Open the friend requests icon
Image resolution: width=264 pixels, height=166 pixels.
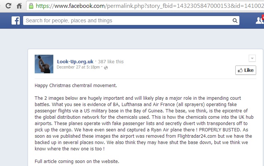click(x=259, y=21)
